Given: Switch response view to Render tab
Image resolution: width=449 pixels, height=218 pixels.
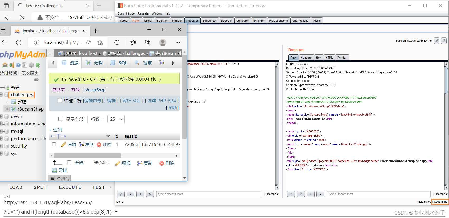Looking at the screenshot, I should pyautogui.click(x=342, y=58).
